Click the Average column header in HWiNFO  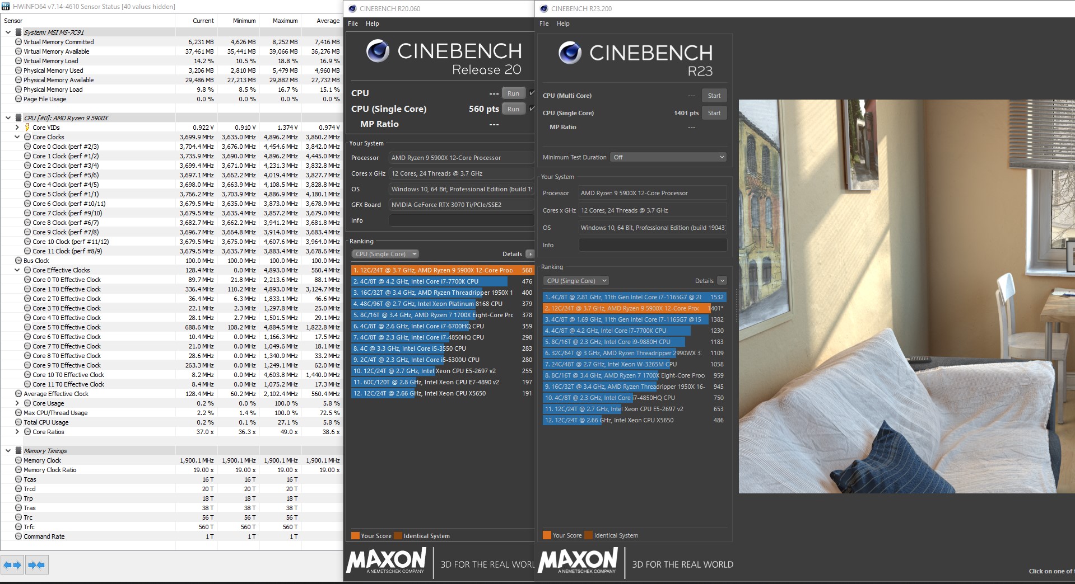click(322, 21)
